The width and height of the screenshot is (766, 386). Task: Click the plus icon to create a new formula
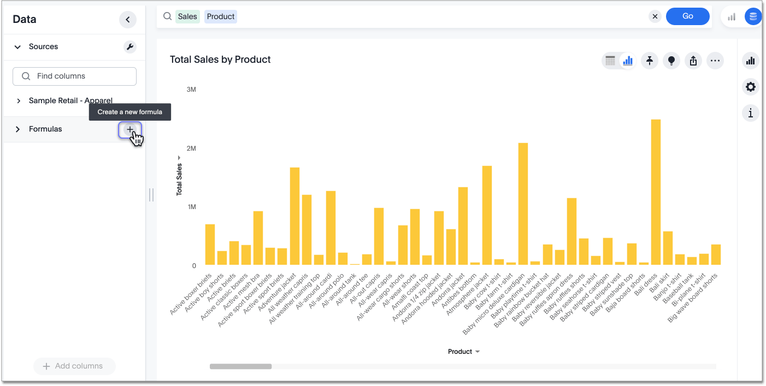pos(130,129)
